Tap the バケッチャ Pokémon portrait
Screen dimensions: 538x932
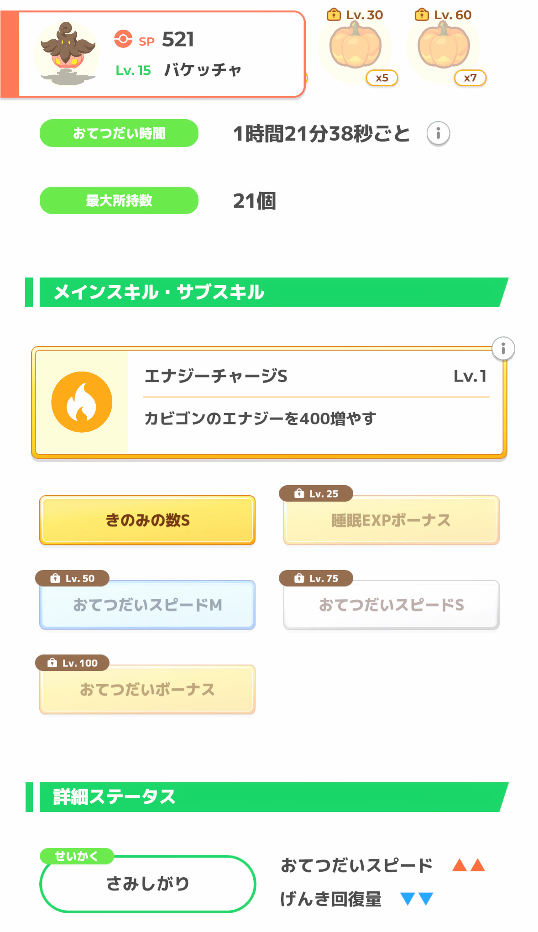click(67, 53)
